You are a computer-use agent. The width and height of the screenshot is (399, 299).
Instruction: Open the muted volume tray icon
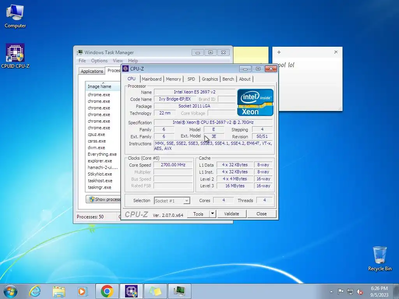point(360,292)
